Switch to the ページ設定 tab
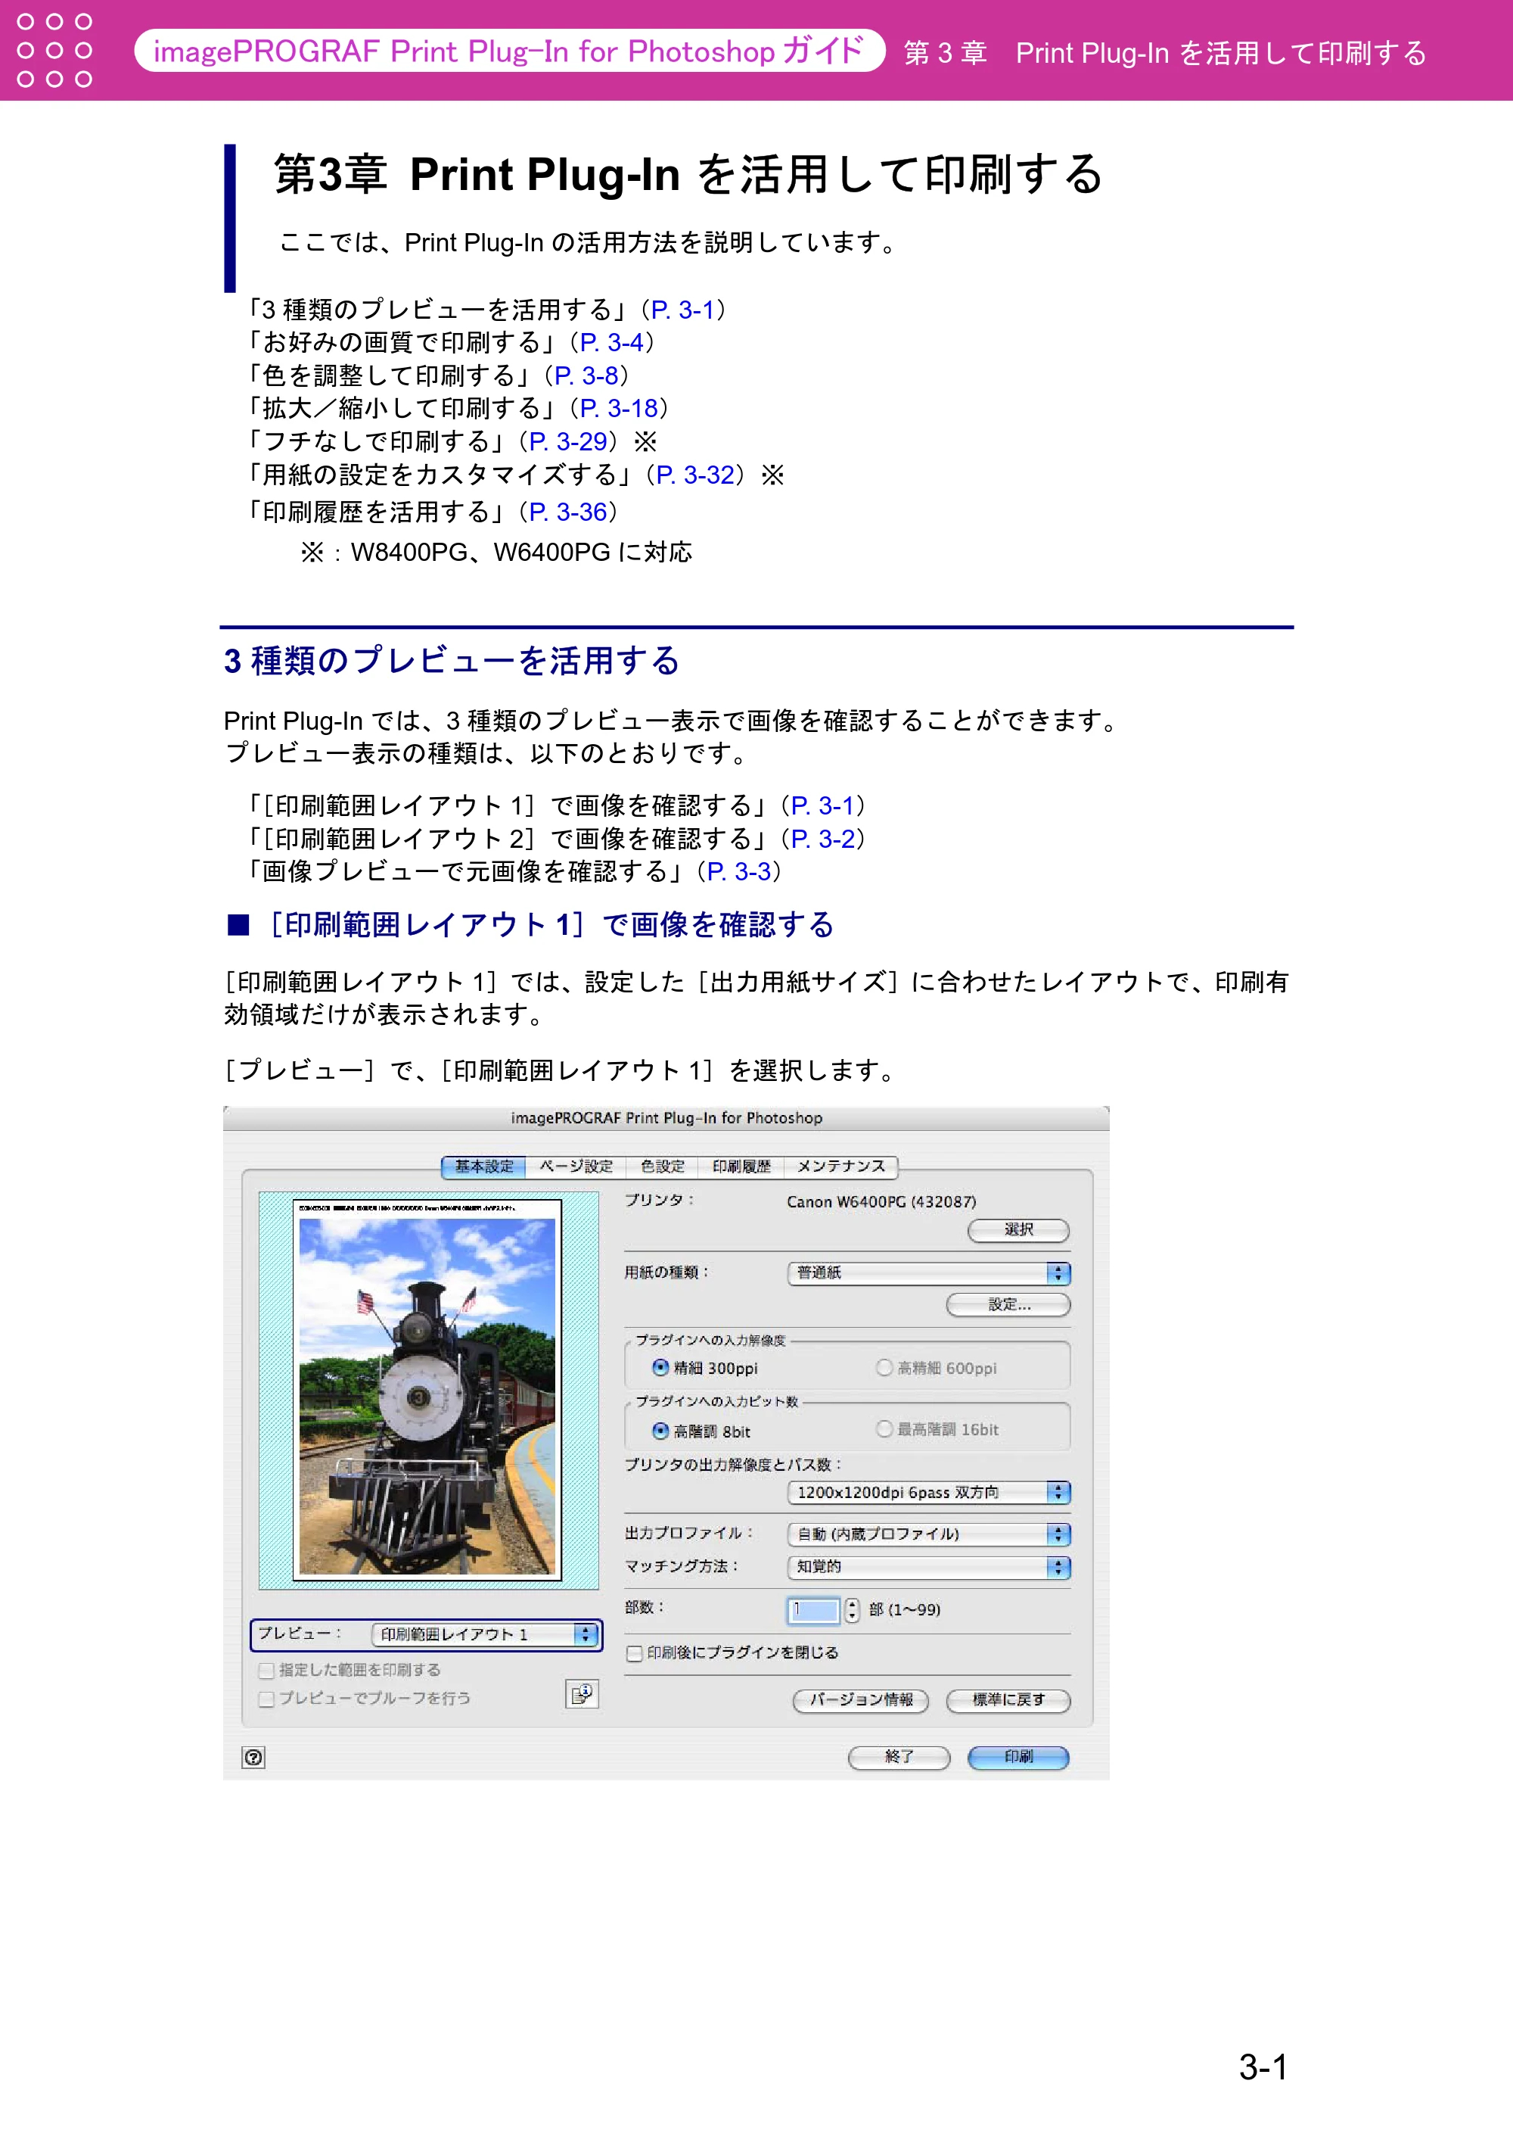1513x2143 pixels. point(576,1167)
